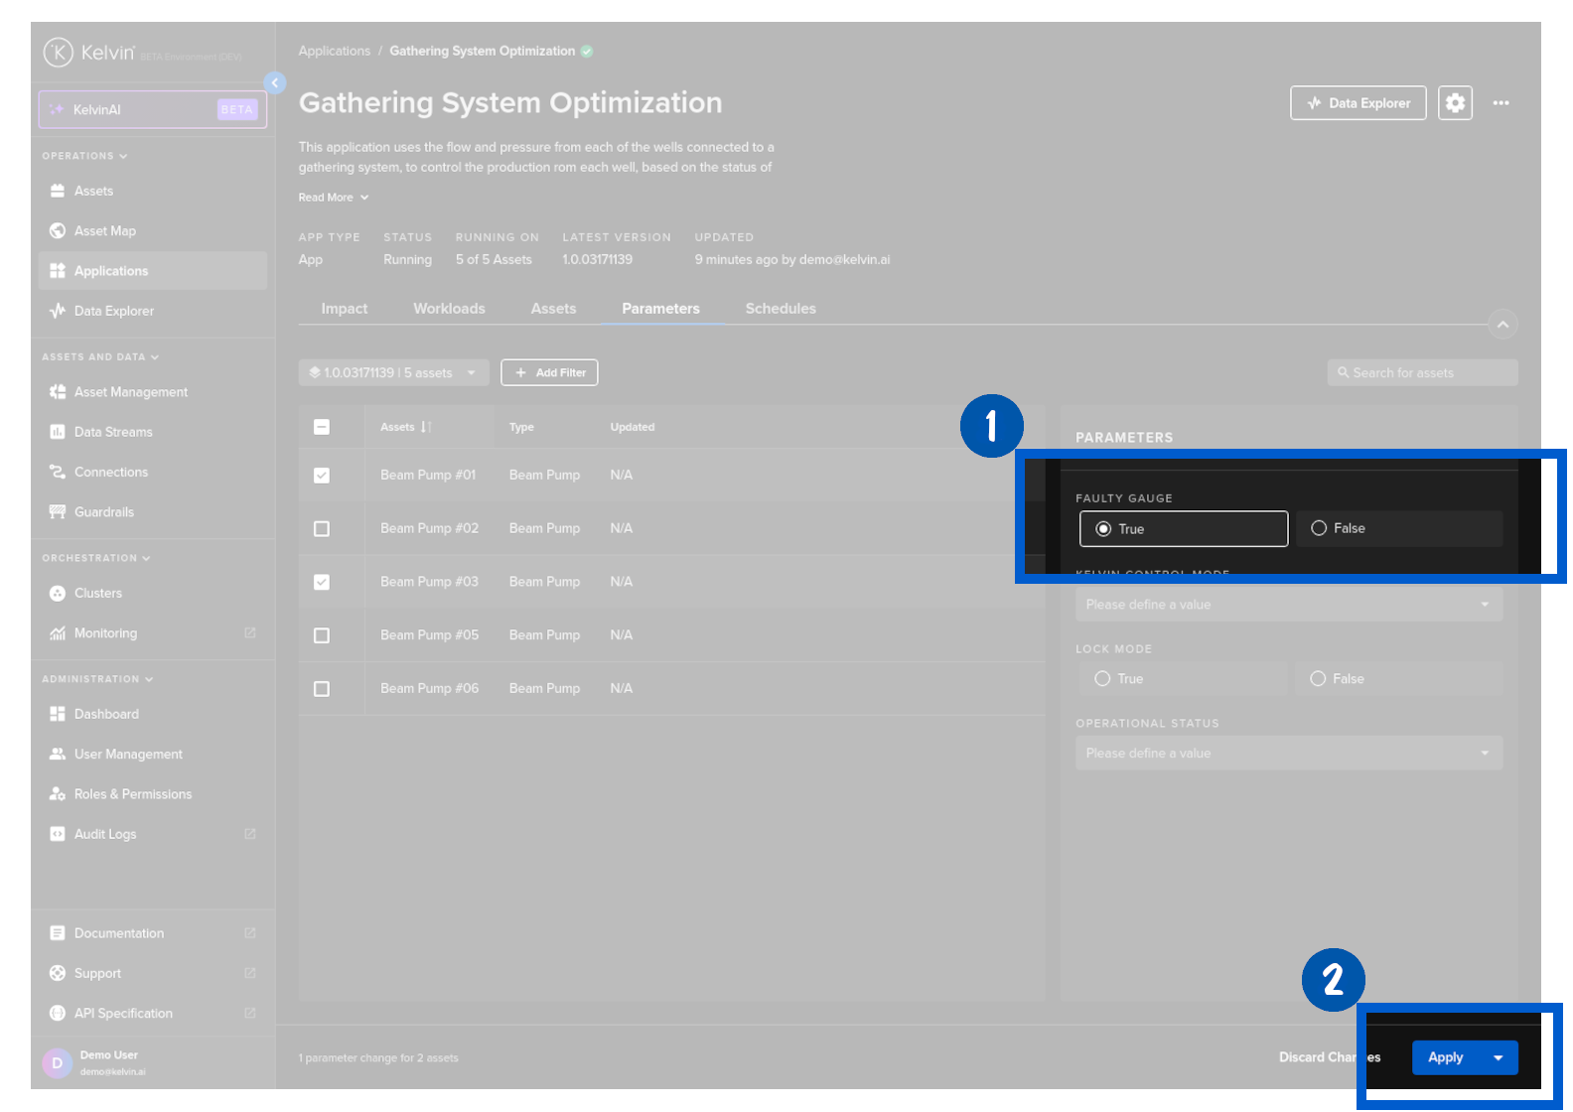Open the Kelvin Control Mode dropdown
The image size is (1573, 1112).
1288,605
